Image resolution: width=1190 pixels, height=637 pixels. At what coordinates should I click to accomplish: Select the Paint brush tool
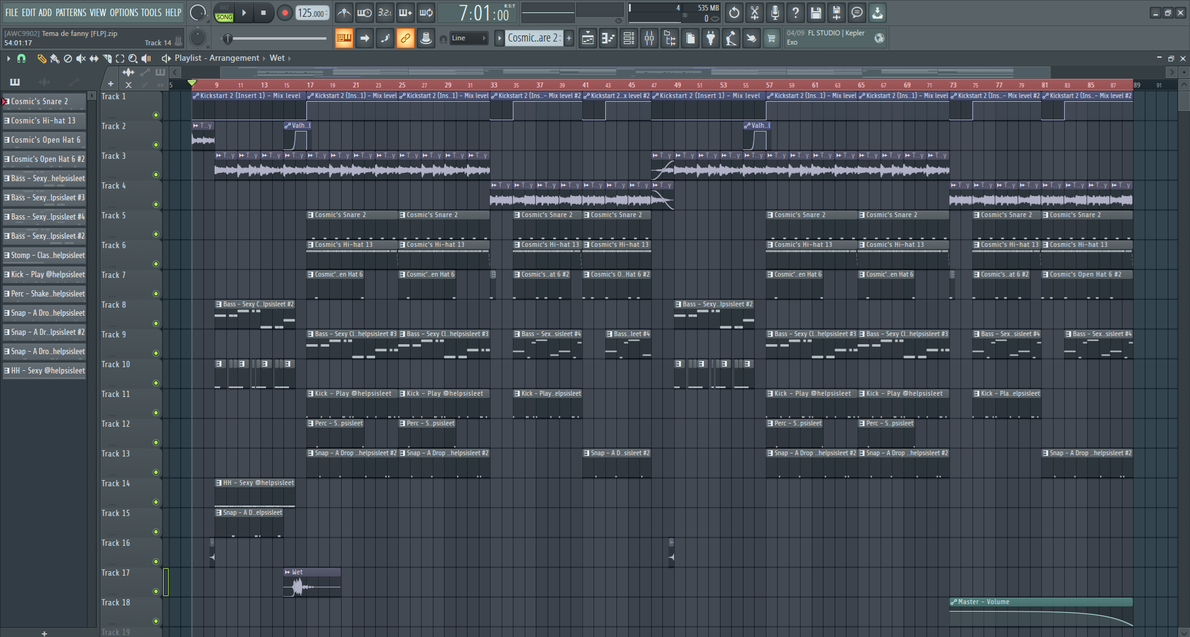[x=55, y=58]
